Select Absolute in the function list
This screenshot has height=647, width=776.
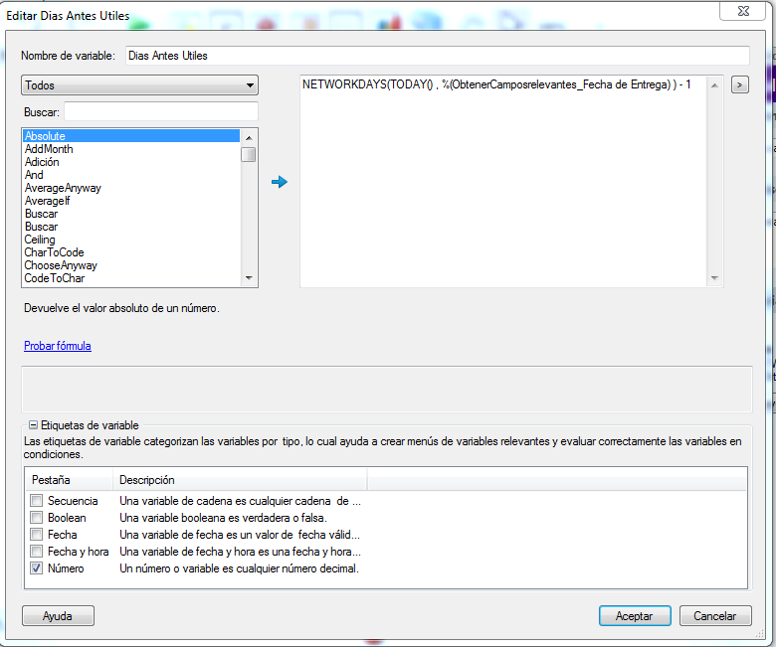(131, 136)
